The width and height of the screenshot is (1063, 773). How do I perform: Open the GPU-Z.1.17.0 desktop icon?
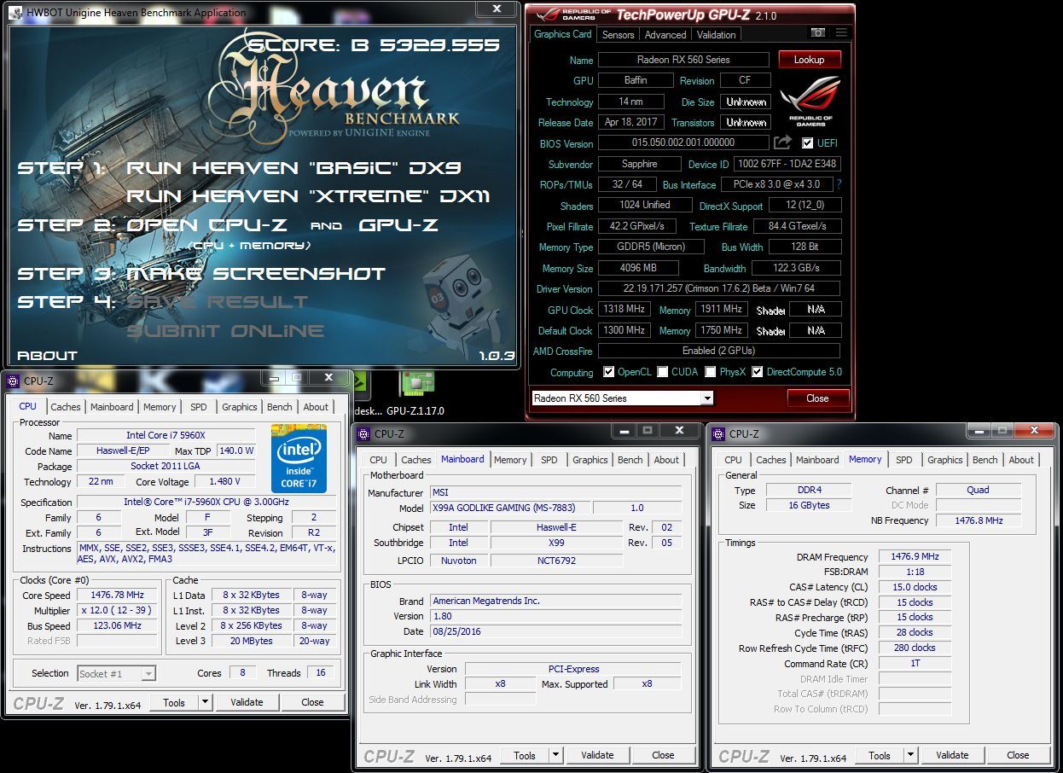tap(415, 394)
